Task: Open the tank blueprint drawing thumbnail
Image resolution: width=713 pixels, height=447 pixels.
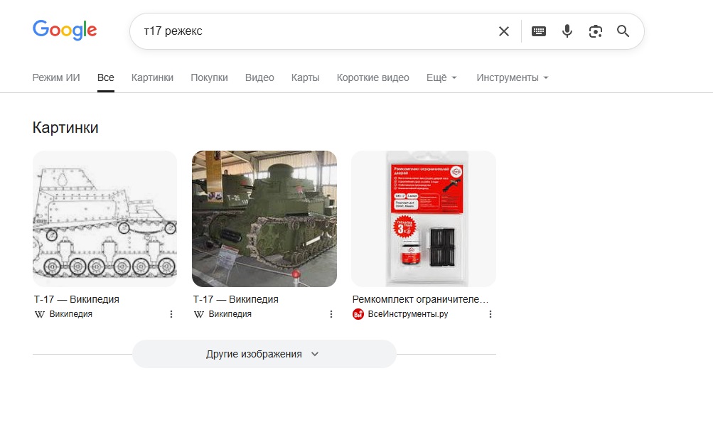Action: point(104,219)
